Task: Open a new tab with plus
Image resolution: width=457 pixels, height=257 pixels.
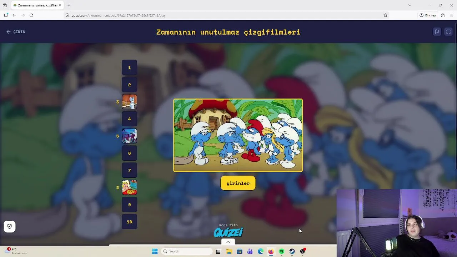Action: [x=69, y=5]
